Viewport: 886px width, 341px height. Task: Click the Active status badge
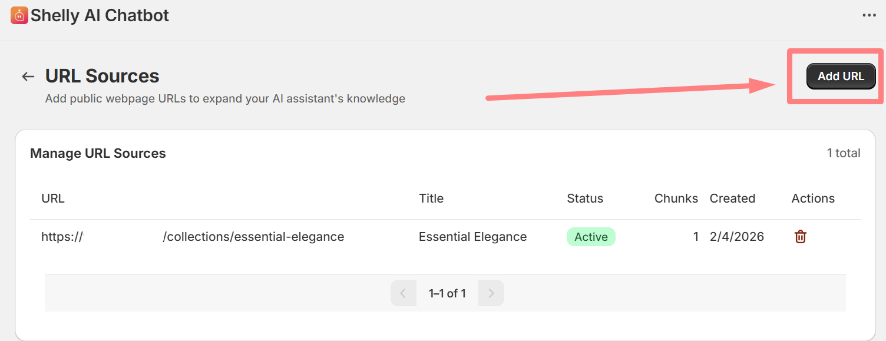pyautogui.click(x=591, y=237)
